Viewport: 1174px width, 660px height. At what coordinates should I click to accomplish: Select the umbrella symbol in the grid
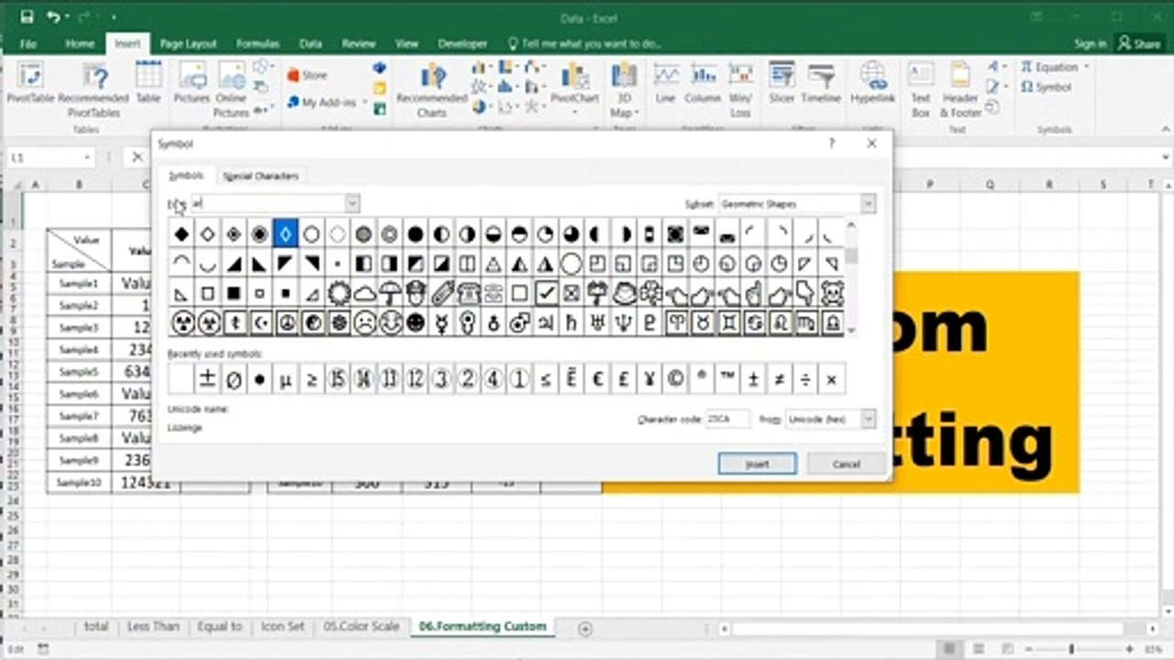click(x=390, y=294)
